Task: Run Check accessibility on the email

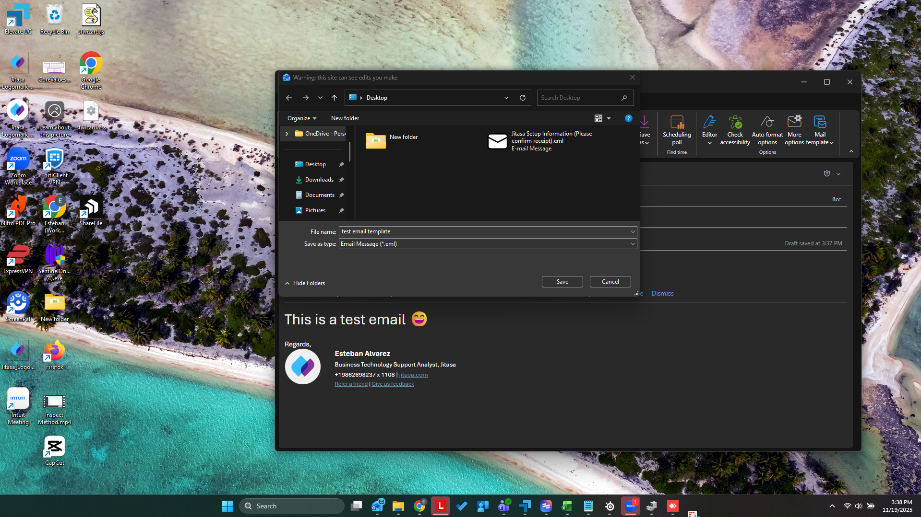Action: click(x=734, y=129)
